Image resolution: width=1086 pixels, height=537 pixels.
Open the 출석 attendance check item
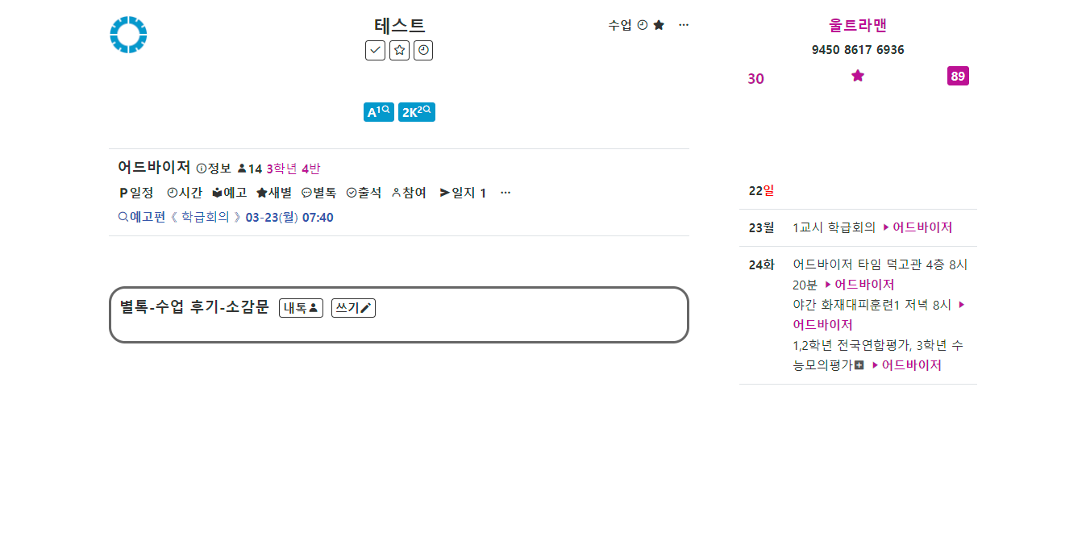click(x=364, y=193)
